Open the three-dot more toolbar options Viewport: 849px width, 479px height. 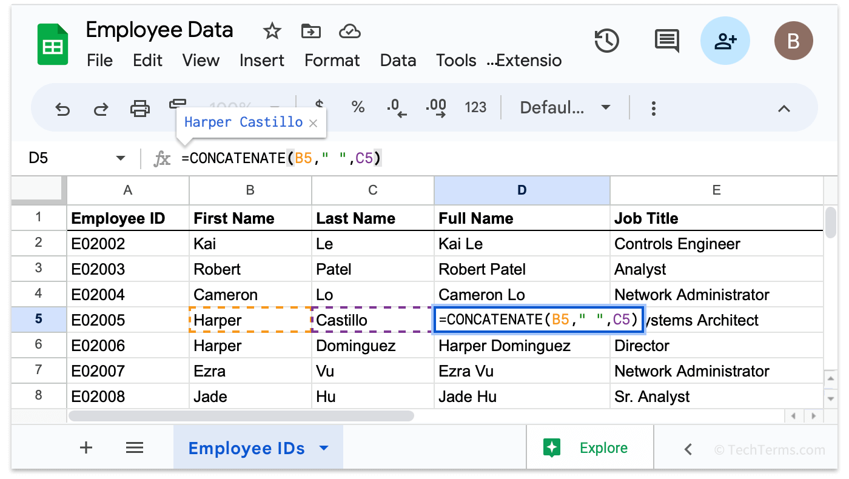653,109
